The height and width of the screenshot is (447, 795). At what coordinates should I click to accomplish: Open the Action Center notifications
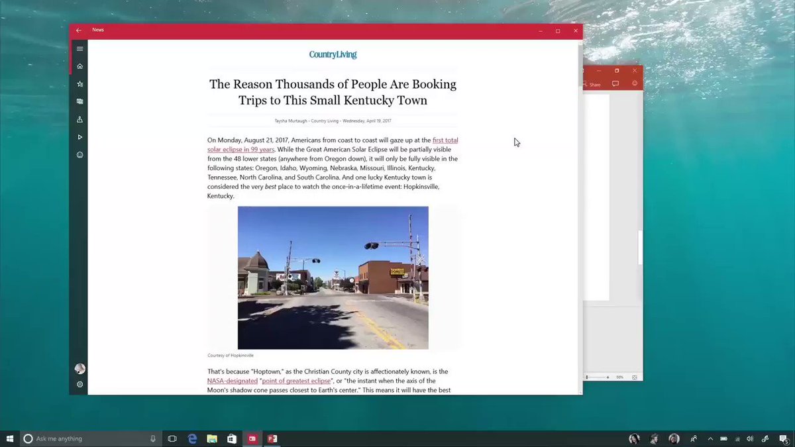click(783, 438)
